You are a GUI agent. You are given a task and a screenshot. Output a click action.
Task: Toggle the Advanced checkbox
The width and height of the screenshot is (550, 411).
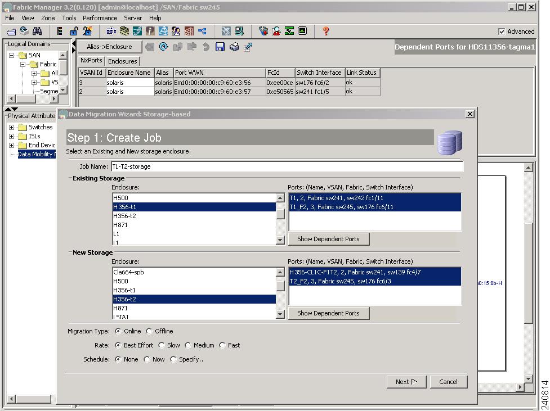pos(502,31)
